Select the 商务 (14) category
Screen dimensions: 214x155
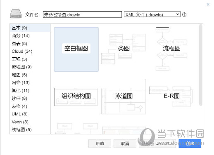[30, 36]
